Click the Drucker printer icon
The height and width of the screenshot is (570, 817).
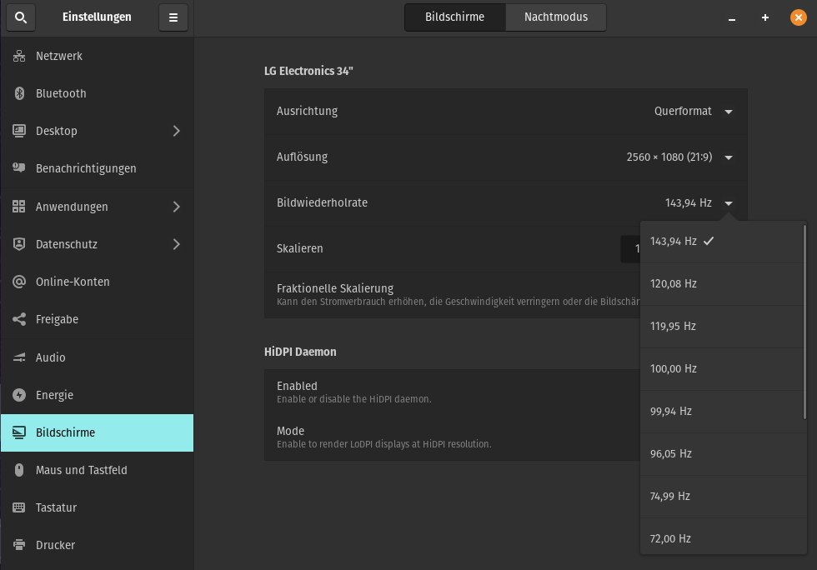19,545
